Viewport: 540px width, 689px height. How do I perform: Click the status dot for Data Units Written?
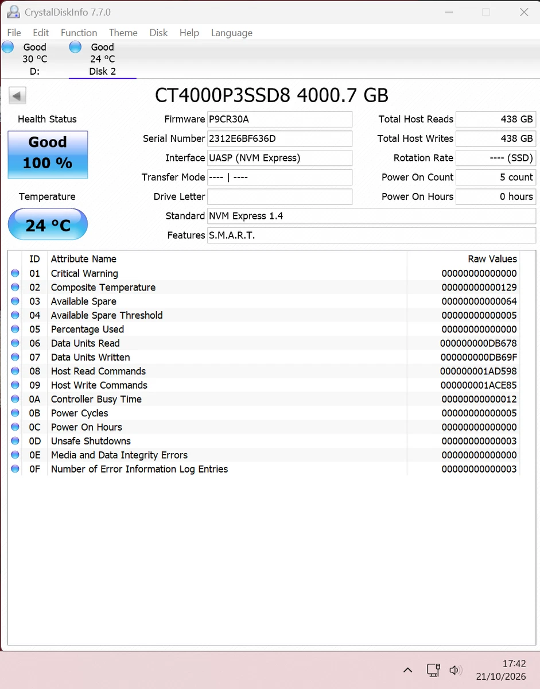15,357
